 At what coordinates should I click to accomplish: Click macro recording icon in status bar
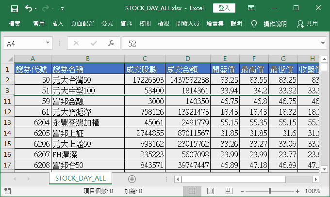7,191
